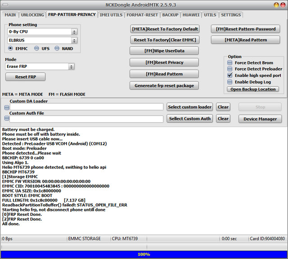Open the UTILS tab

(210, 15)
